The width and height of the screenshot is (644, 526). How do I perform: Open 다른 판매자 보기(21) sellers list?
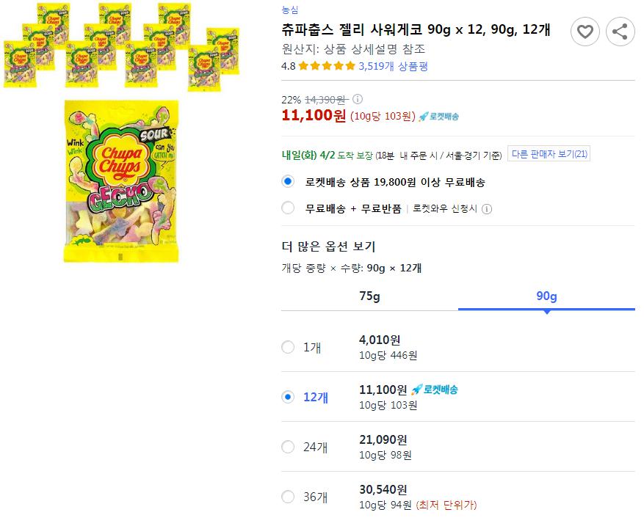(550, 154)
